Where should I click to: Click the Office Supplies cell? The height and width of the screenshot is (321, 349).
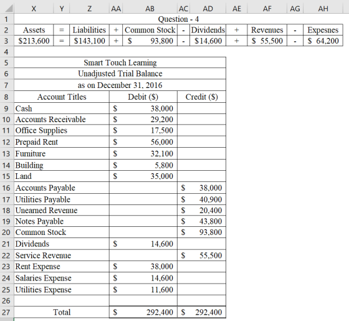click(x=62, y=130)
